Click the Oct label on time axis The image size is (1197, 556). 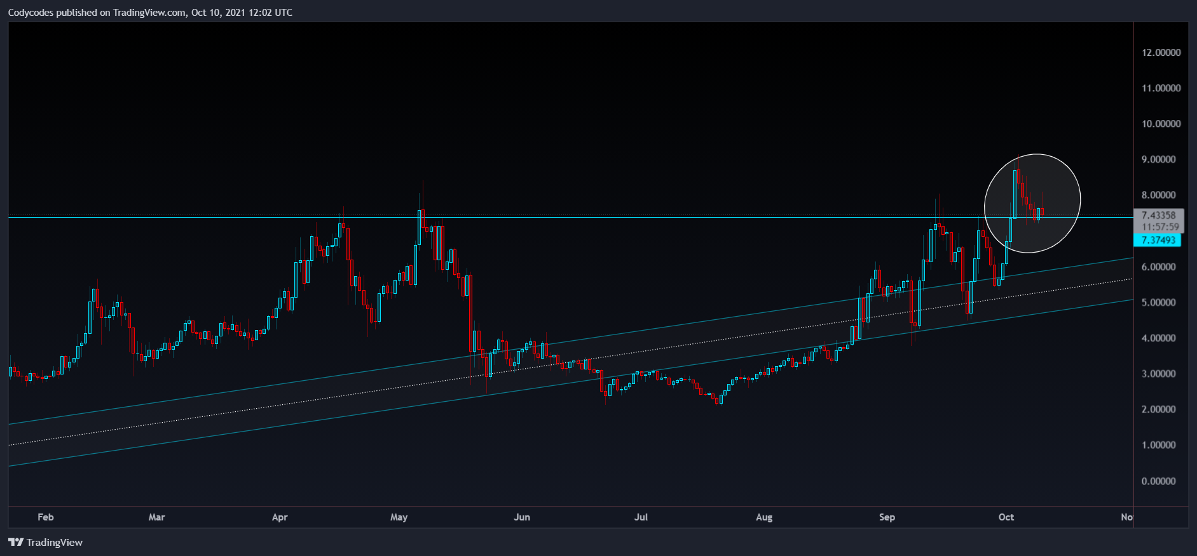tap(1006, 517)
